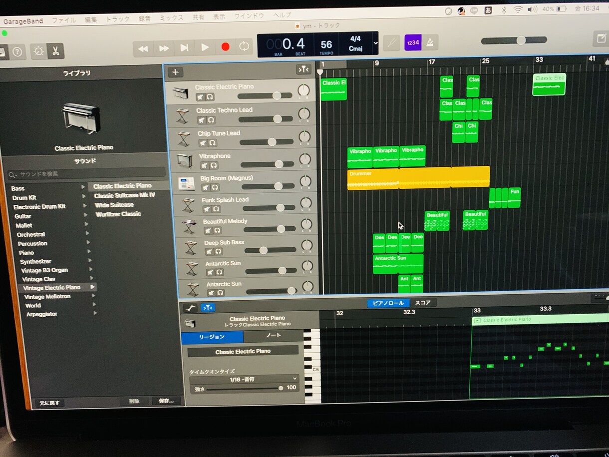Open the ファイル menu

64,20
